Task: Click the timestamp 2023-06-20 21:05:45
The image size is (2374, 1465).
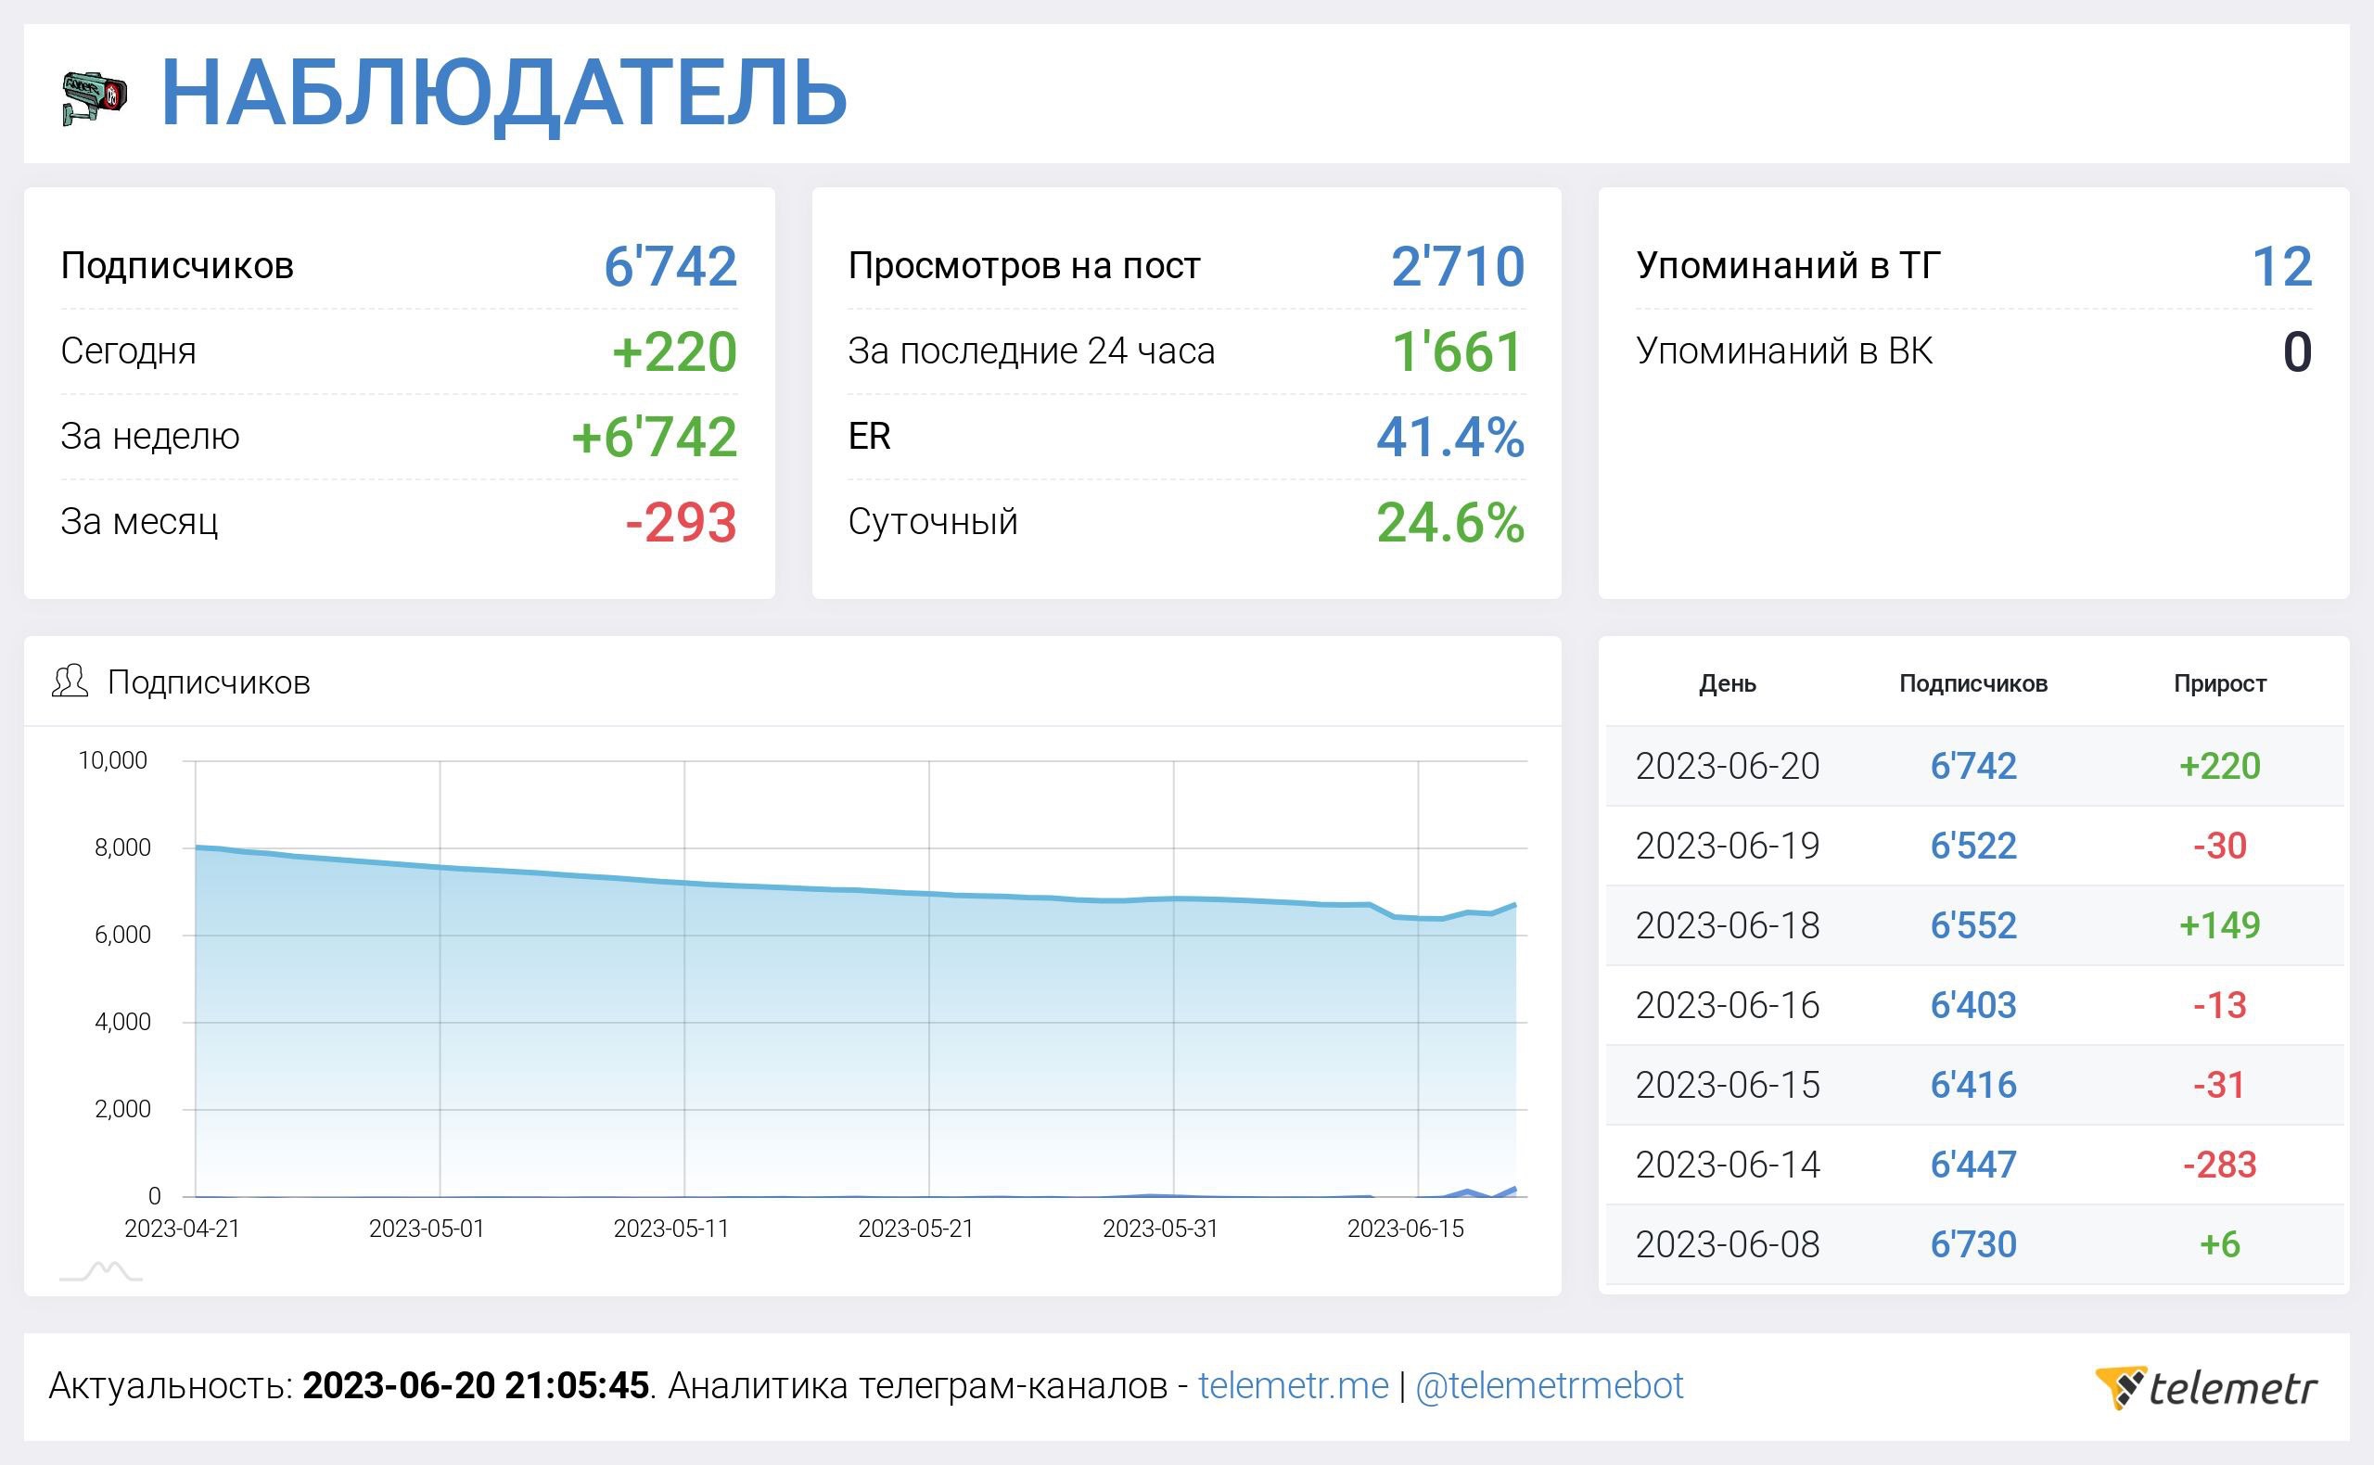Action: click(476, 1386)
